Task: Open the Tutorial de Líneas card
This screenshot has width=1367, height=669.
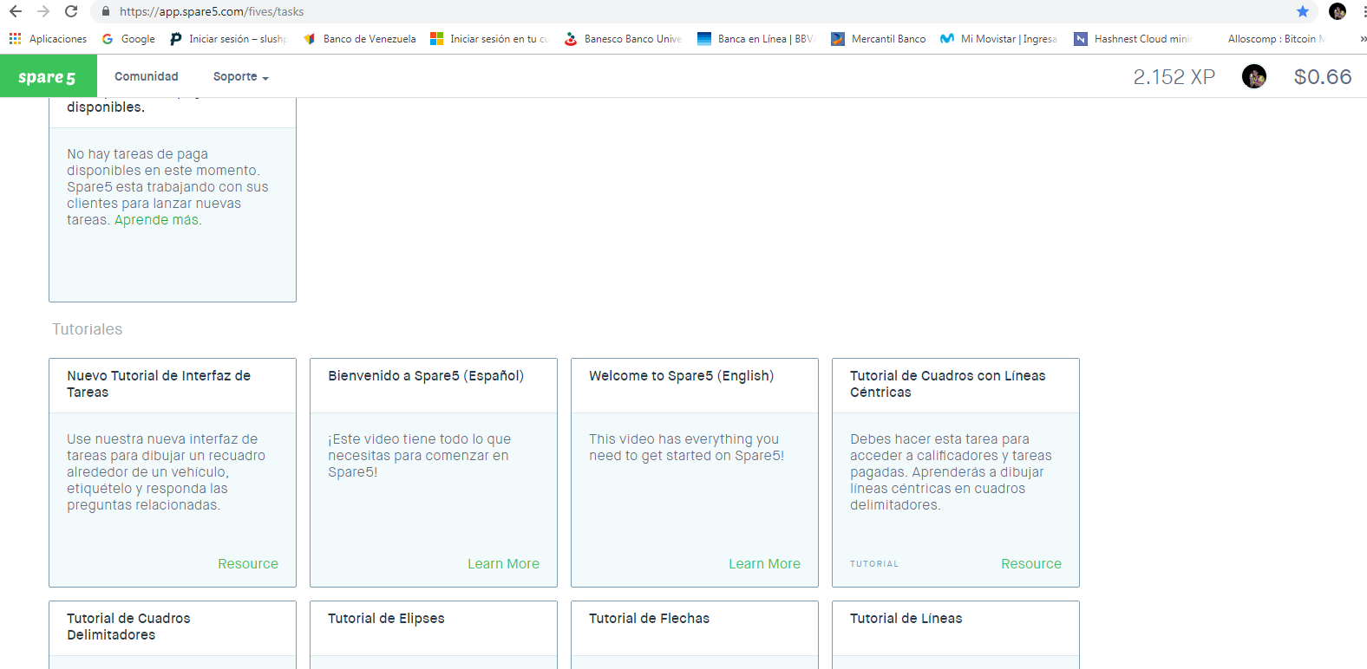Action: point(956,634)
